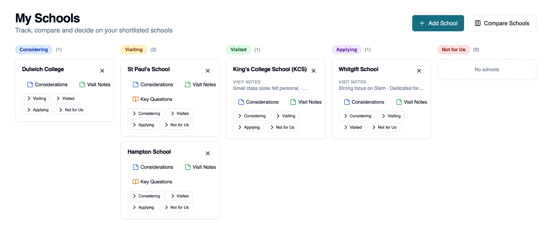Move King's College School to Visiting
Screen dimensions: 547x246
click(x=285, y=116)
